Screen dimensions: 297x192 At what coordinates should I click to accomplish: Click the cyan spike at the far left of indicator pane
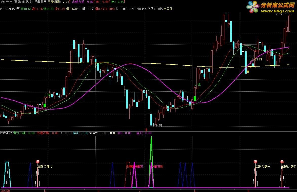click(x=7, y=174)
